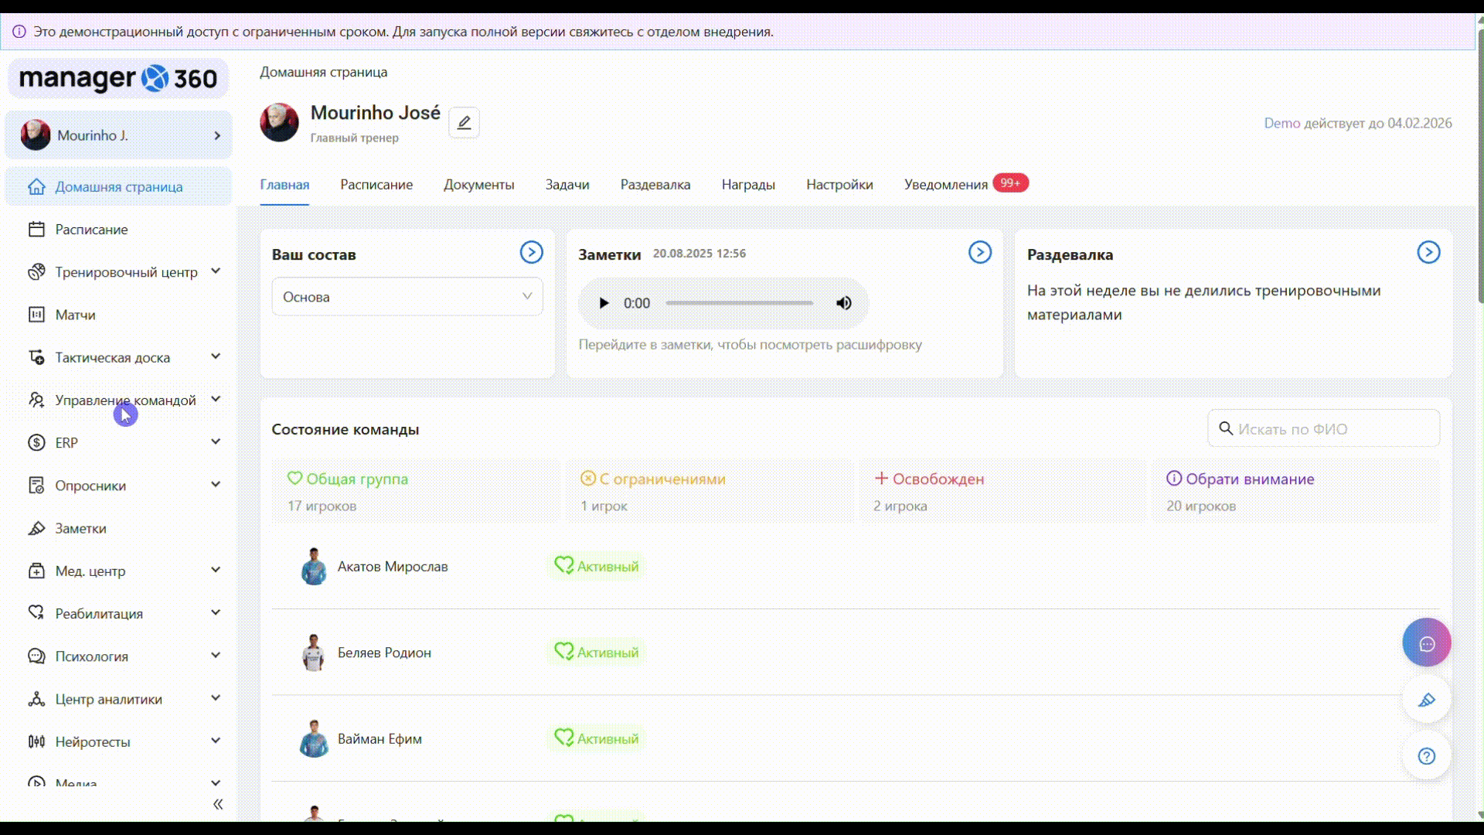Click the help question mark button
This screenshot has height=835, width=1484.
tap(1426, 756)
